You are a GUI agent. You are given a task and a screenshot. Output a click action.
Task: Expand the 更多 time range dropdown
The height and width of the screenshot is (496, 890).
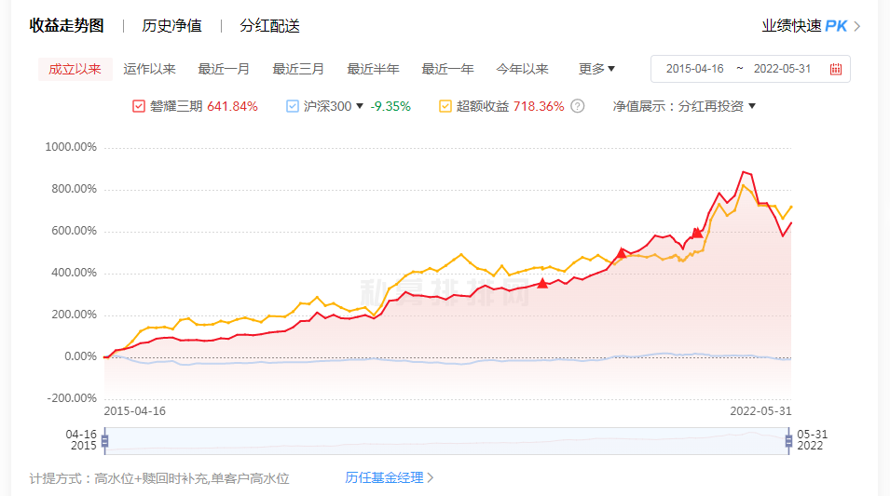point(596,69)
